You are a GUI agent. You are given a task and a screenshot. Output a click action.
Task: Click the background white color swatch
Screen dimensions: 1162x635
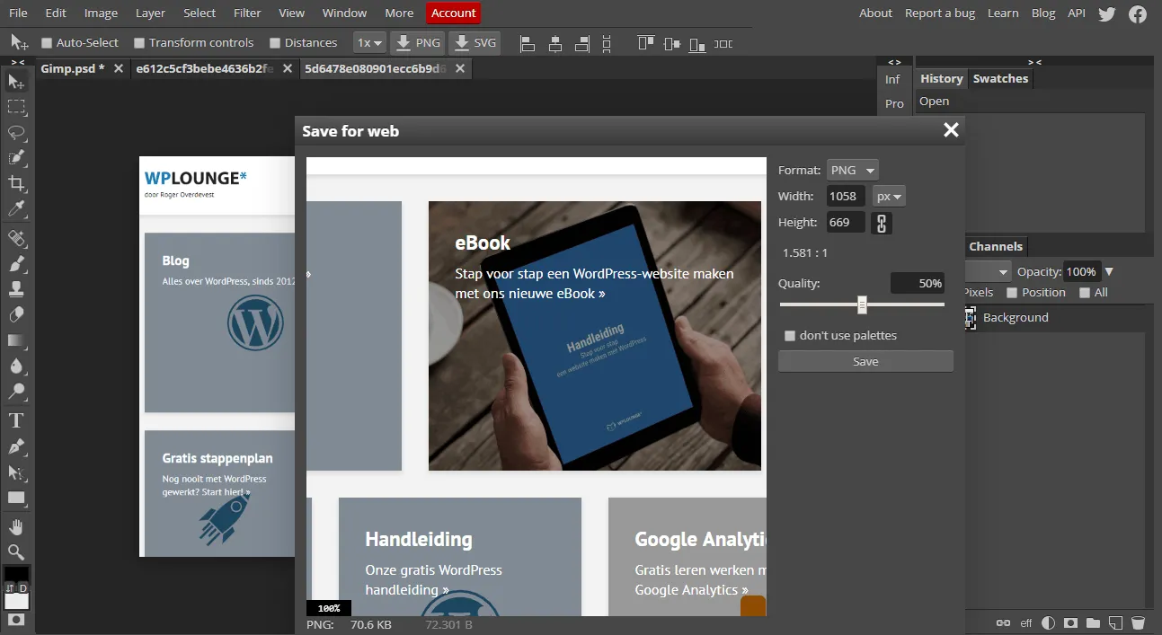(16, 601)
